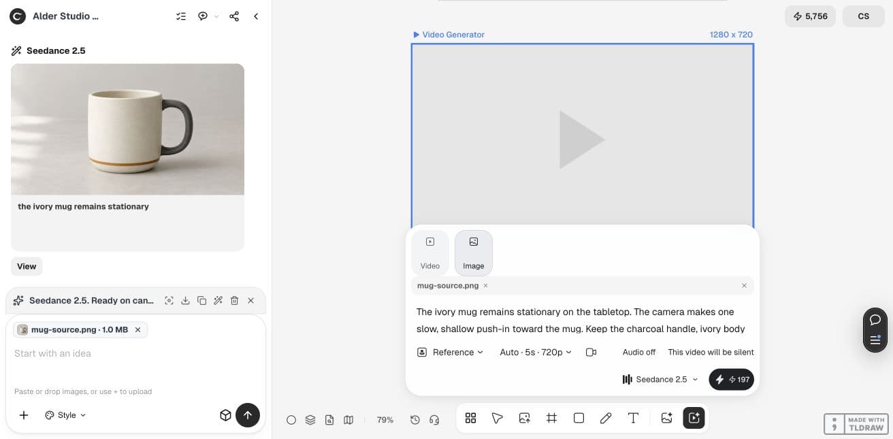Open the list icon below floating chat

pos(875,340)
